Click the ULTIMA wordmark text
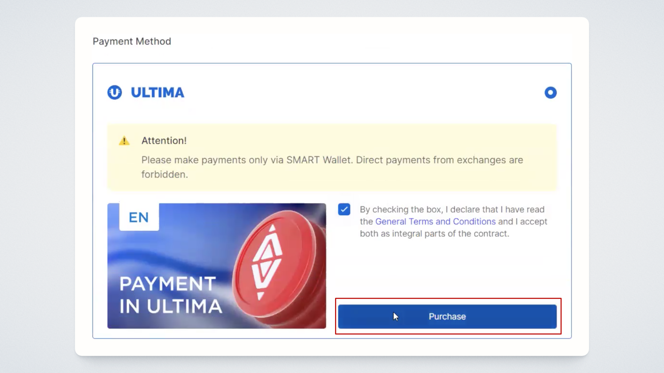 (x=157, y=93)
